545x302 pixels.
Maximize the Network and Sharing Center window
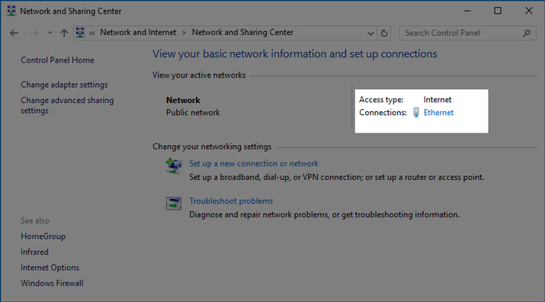coord(498,11)
